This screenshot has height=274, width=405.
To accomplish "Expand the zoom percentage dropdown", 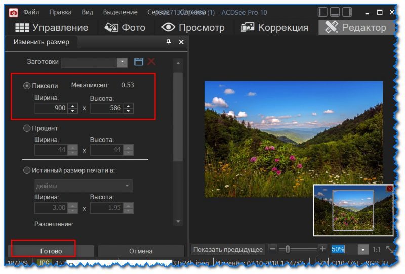I will [x=362, y=250].
